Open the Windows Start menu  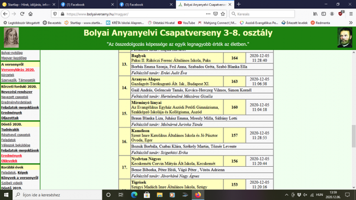point(6,195)
